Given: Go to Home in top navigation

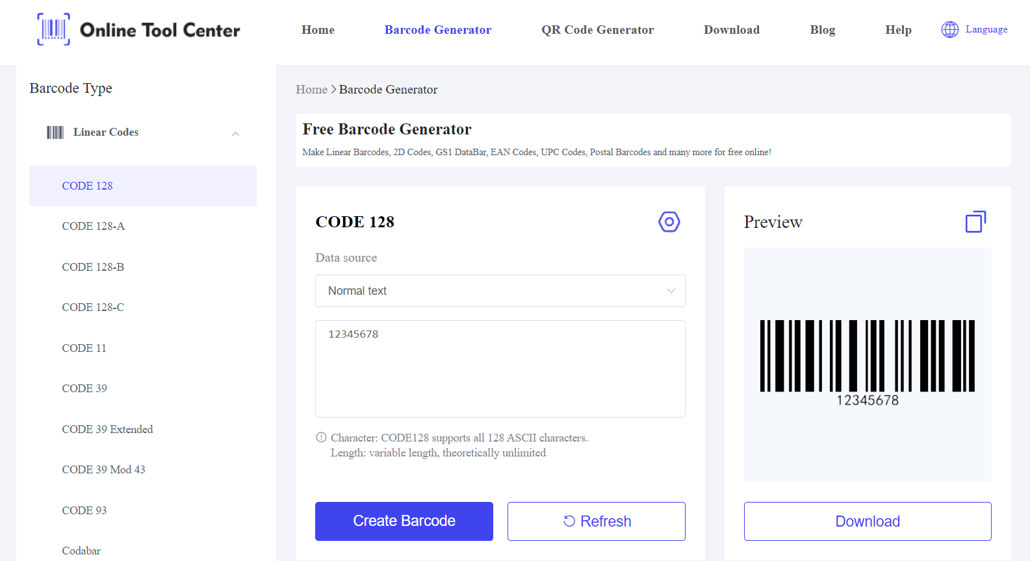Looking at the screenshot, I should [x=318, y=30].
